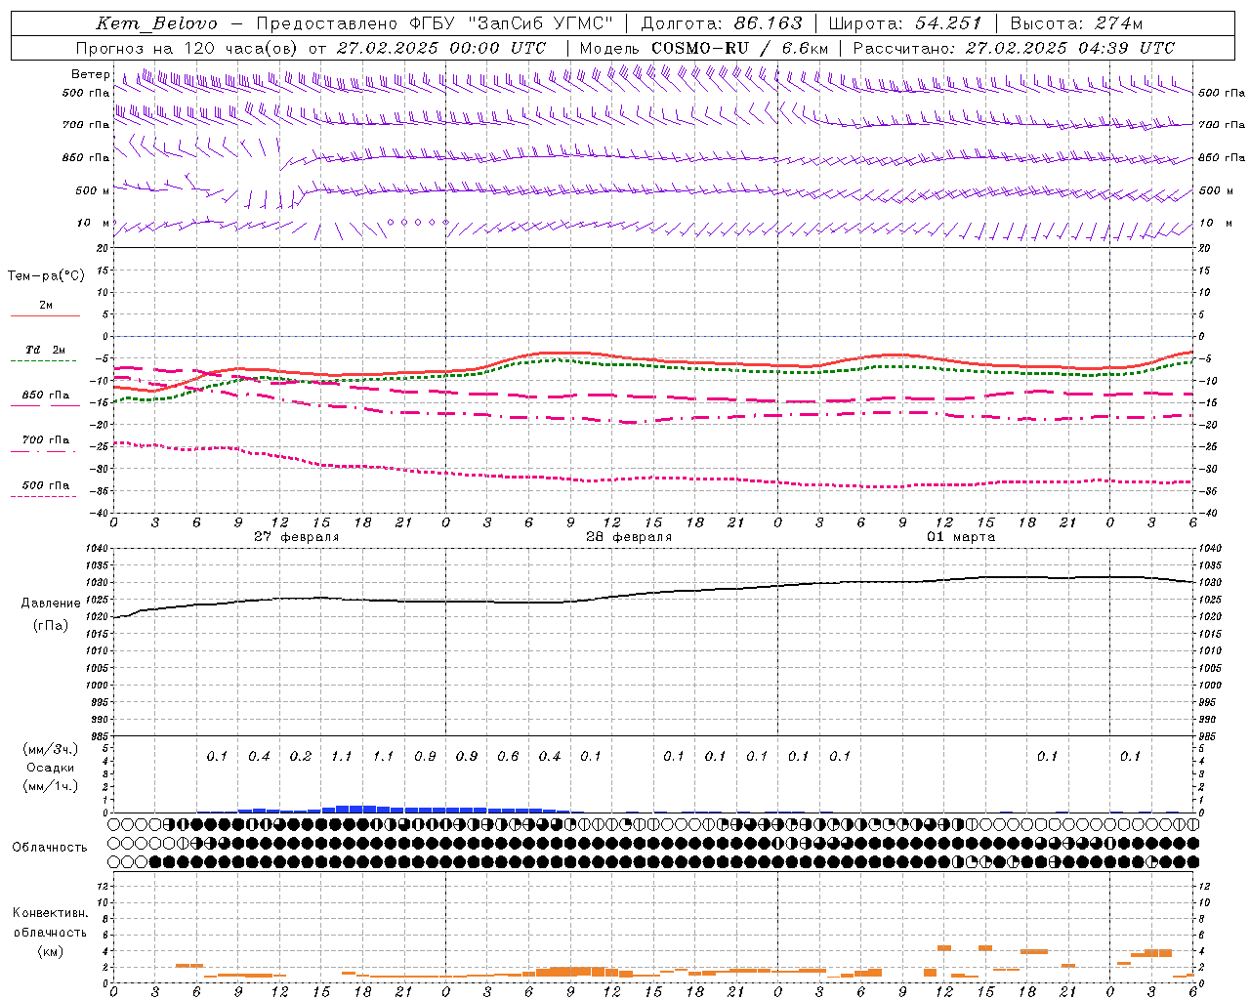Click the Облачность cloud cover label

(50, 847)
